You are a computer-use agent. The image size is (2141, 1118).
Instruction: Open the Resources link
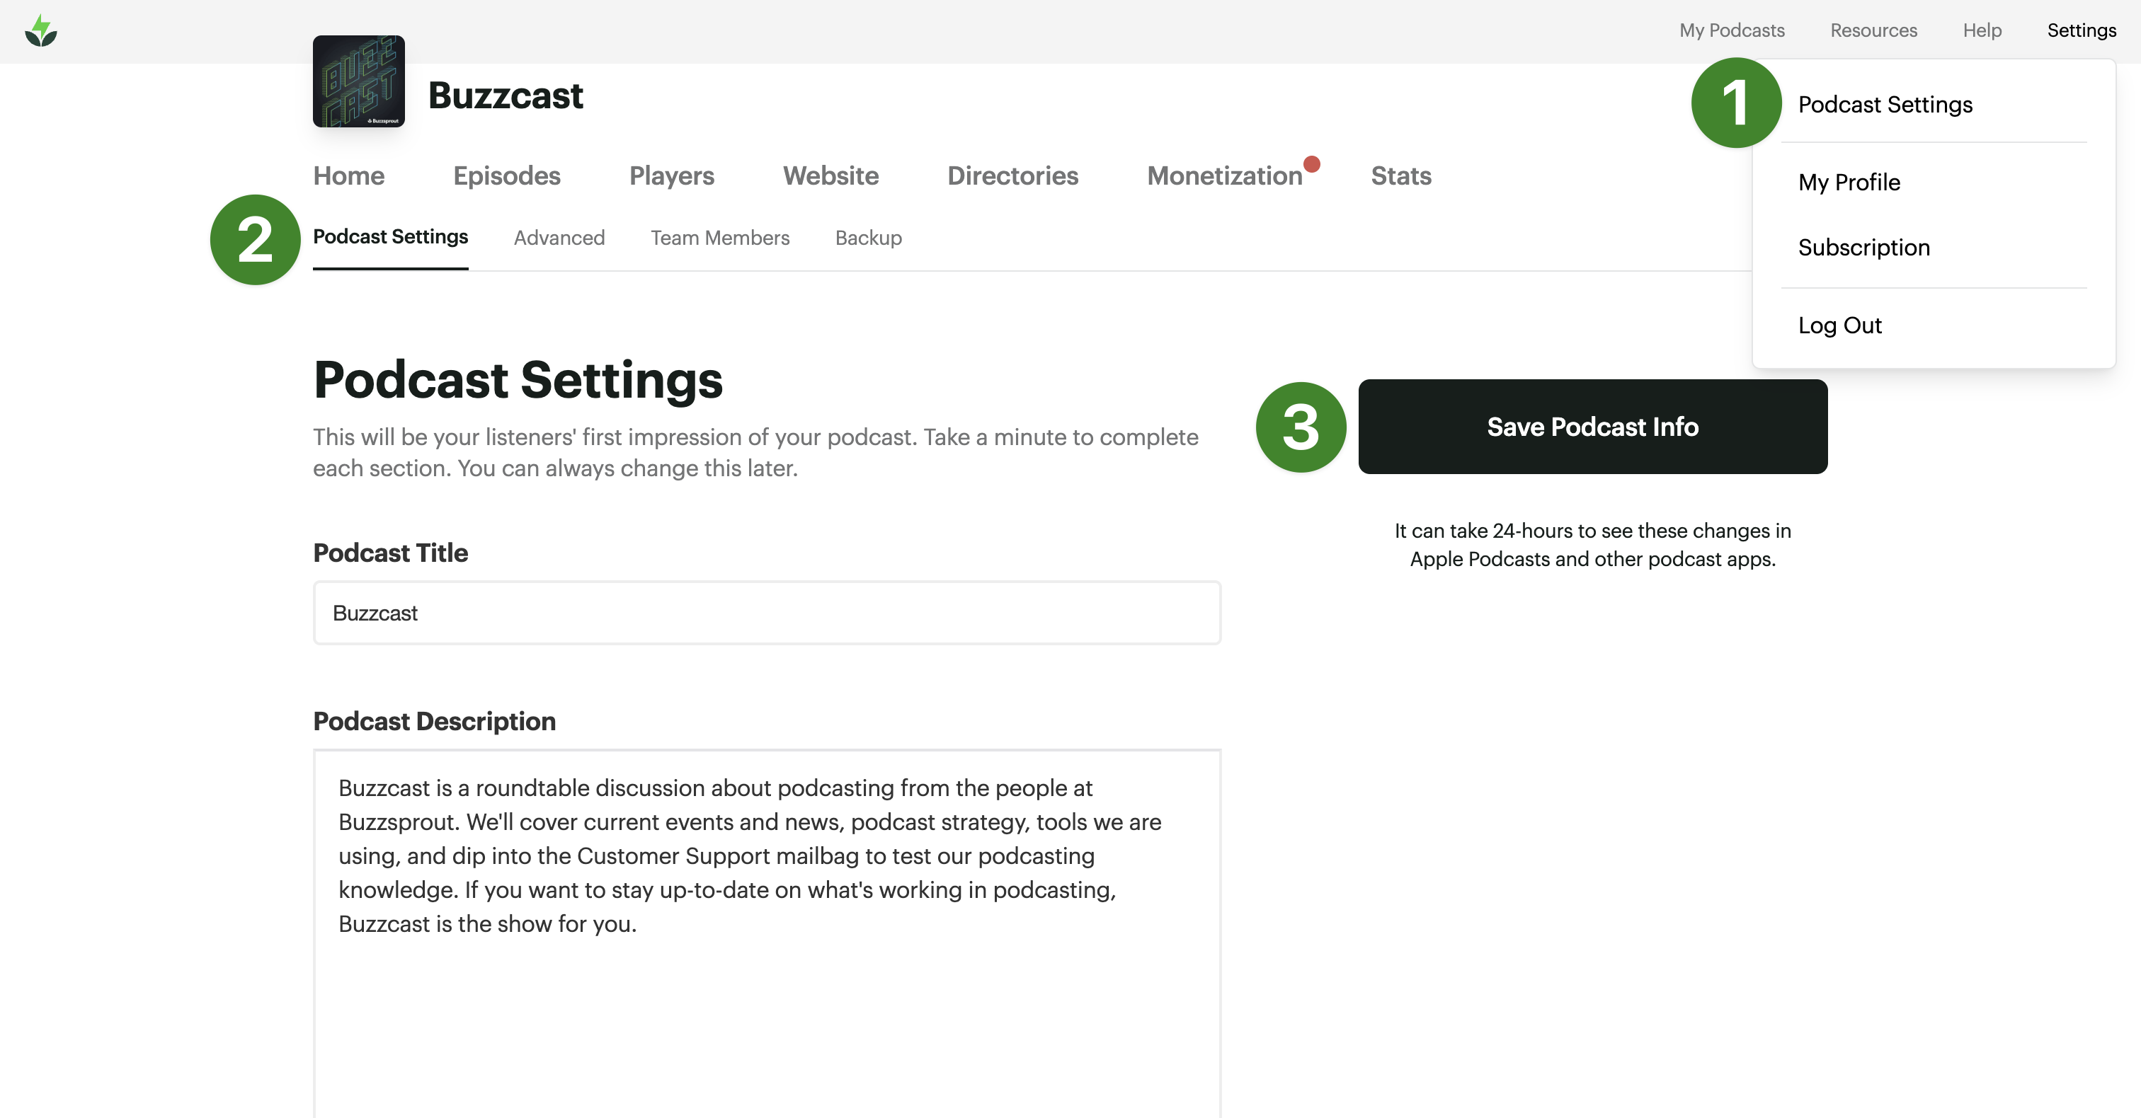1873,30
